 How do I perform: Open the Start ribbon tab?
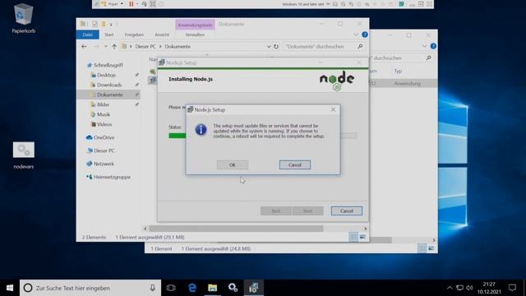click(x=108, y=35)
